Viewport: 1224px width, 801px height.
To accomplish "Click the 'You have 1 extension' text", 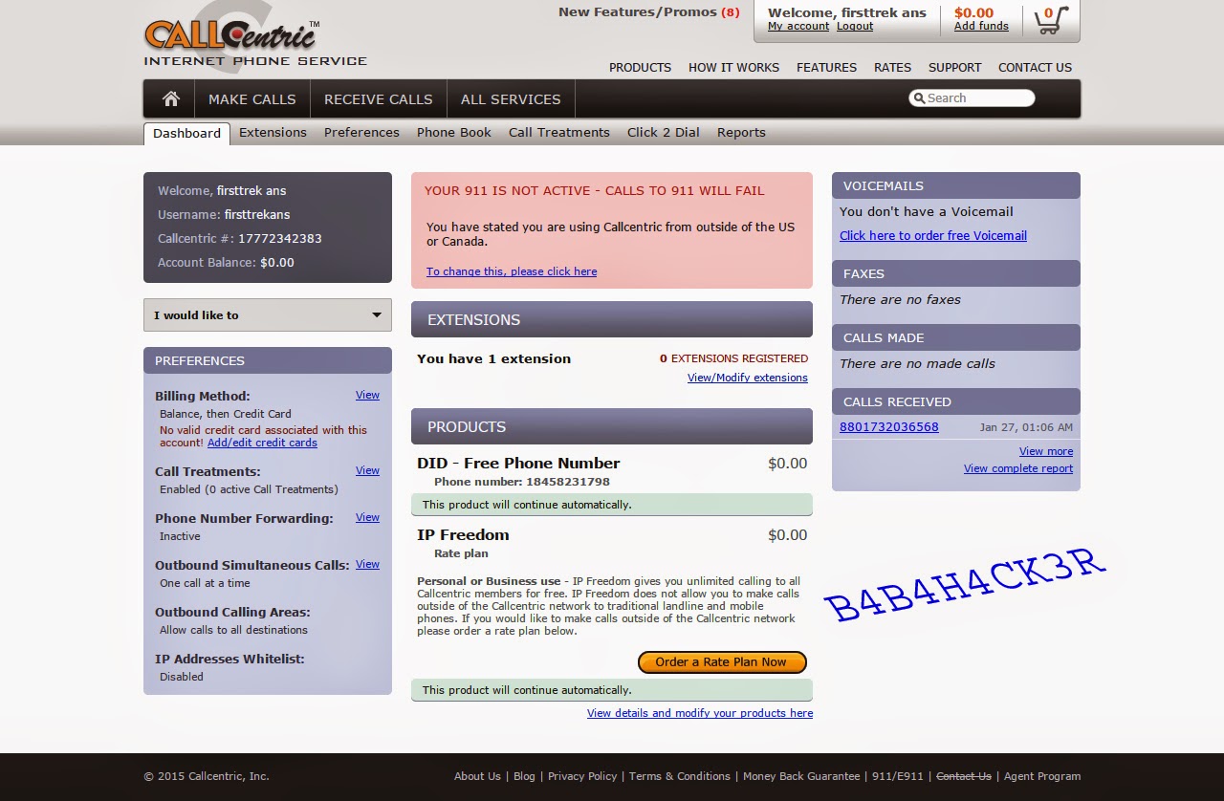I will tap(493, 358).
